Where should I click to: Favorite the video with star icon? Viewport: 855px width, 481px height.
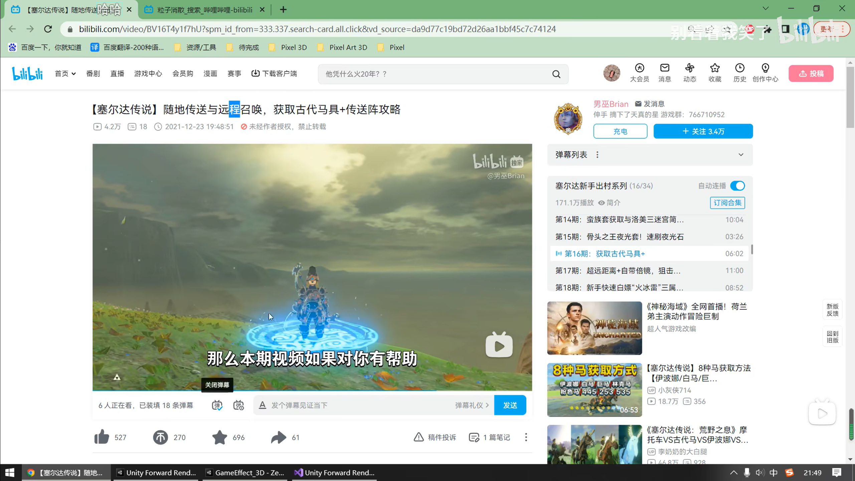point(219,437)
